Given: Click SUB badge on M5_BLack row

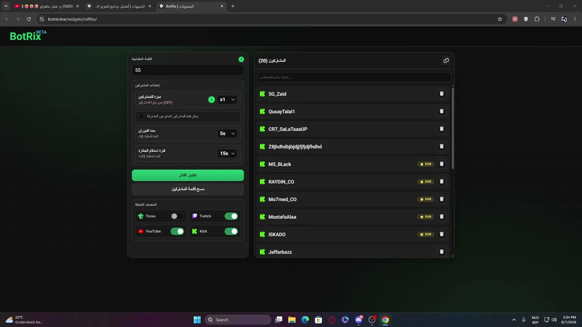Looking at the screenshot, I should [426, 164].
